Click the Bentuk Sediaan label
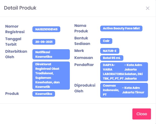This screenshot has height=124, width=156. click(x=82, y=41)
